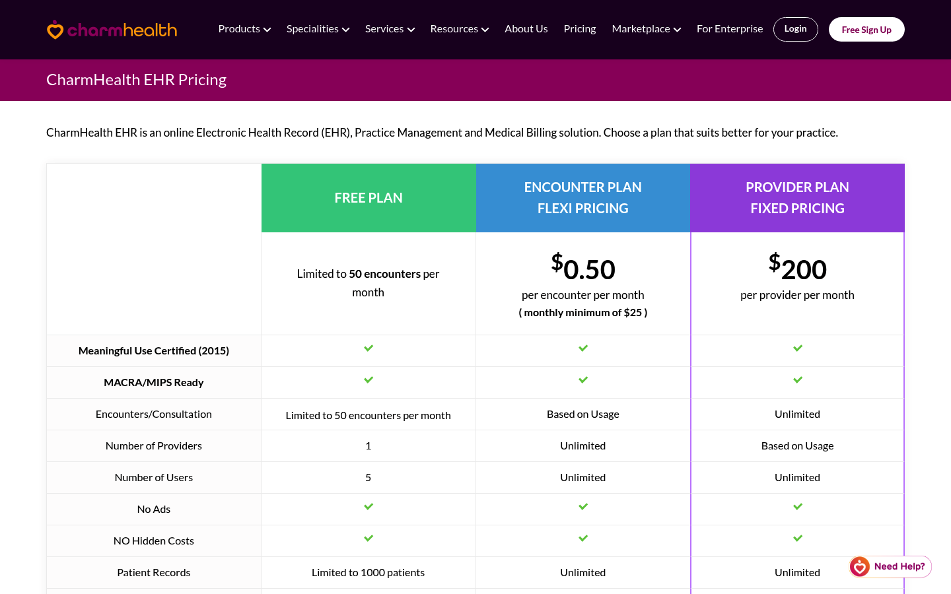Click Free Plan checkmark for MACRA/MIPS Ready
Screen dimensions: 951x594
click(369, 379)
